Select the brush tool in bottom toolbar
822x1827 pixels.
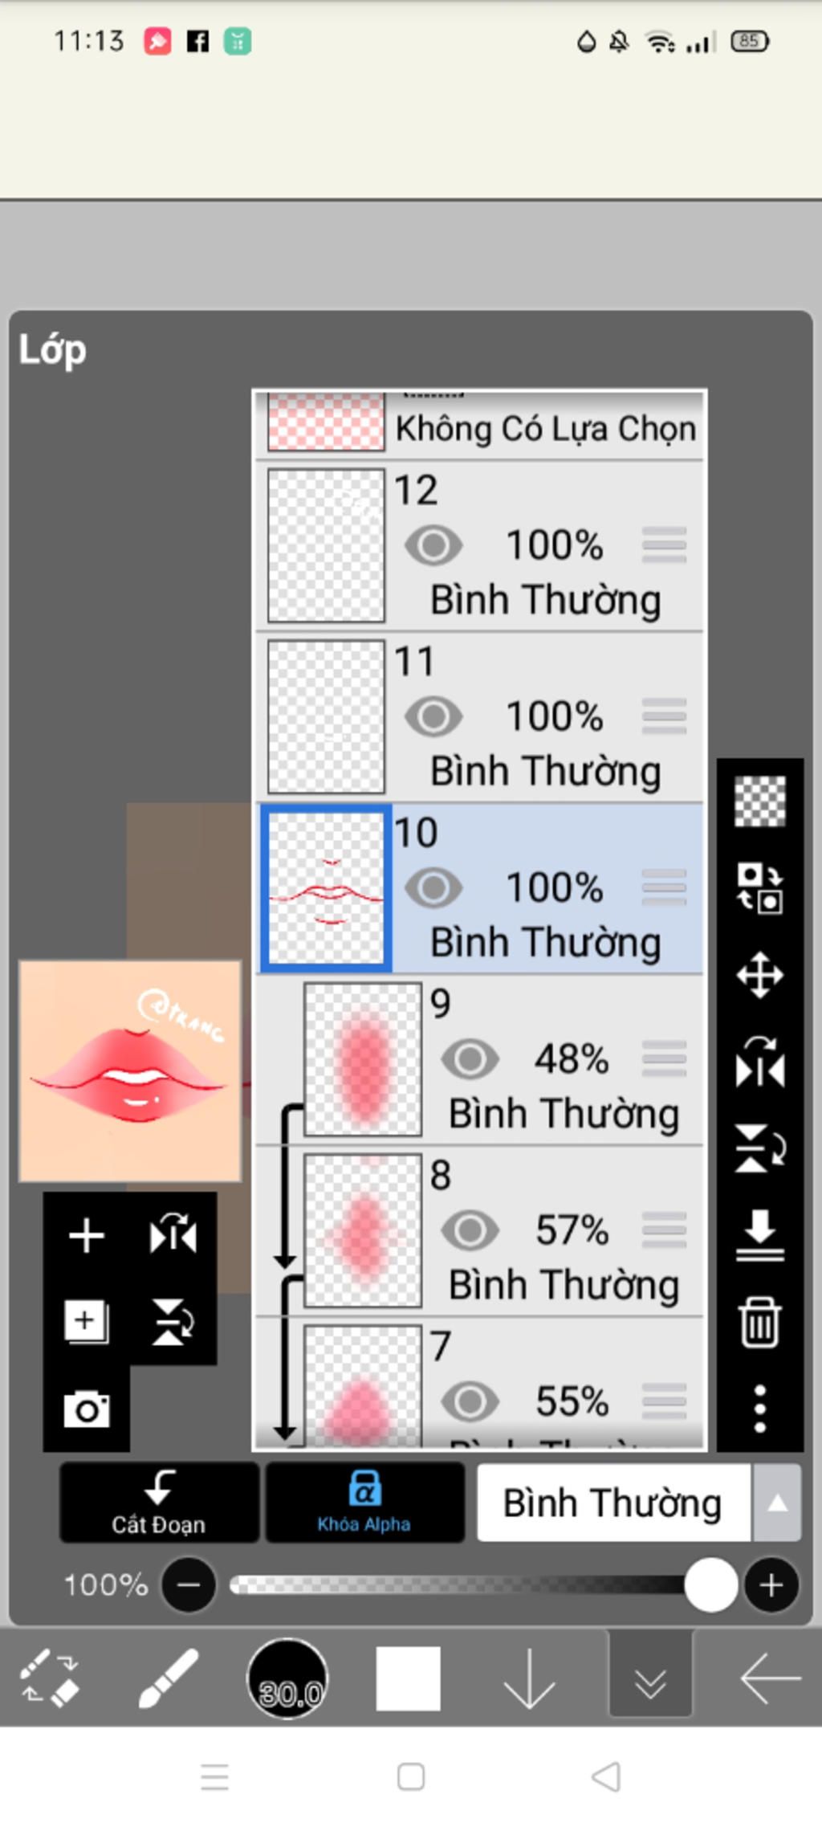point(168,1678)
